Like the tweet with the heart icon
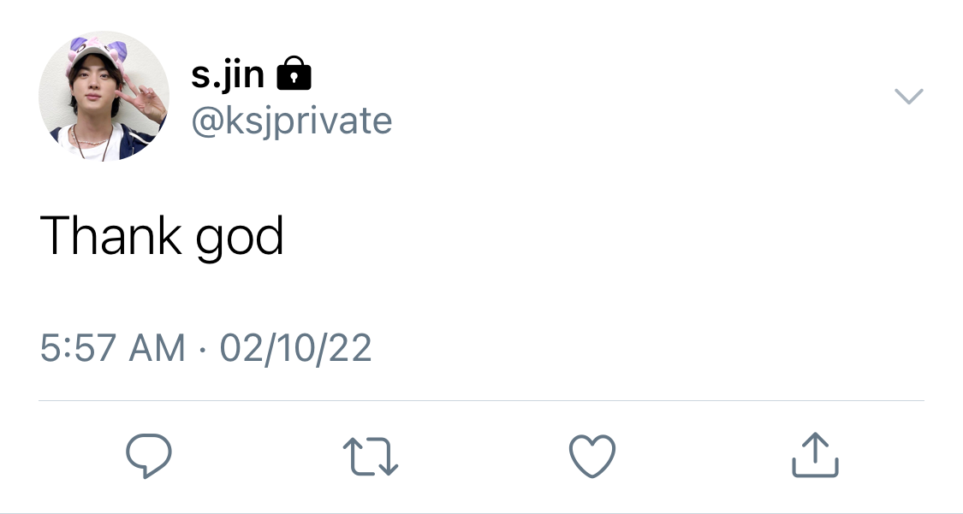The height and width of the screenshot is (514, 963). (x=592, y=456)
